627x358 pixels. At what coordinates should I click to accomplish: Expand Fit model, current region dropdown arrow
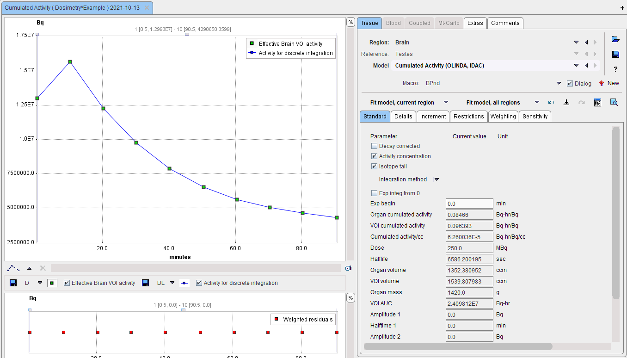[446, 103]
